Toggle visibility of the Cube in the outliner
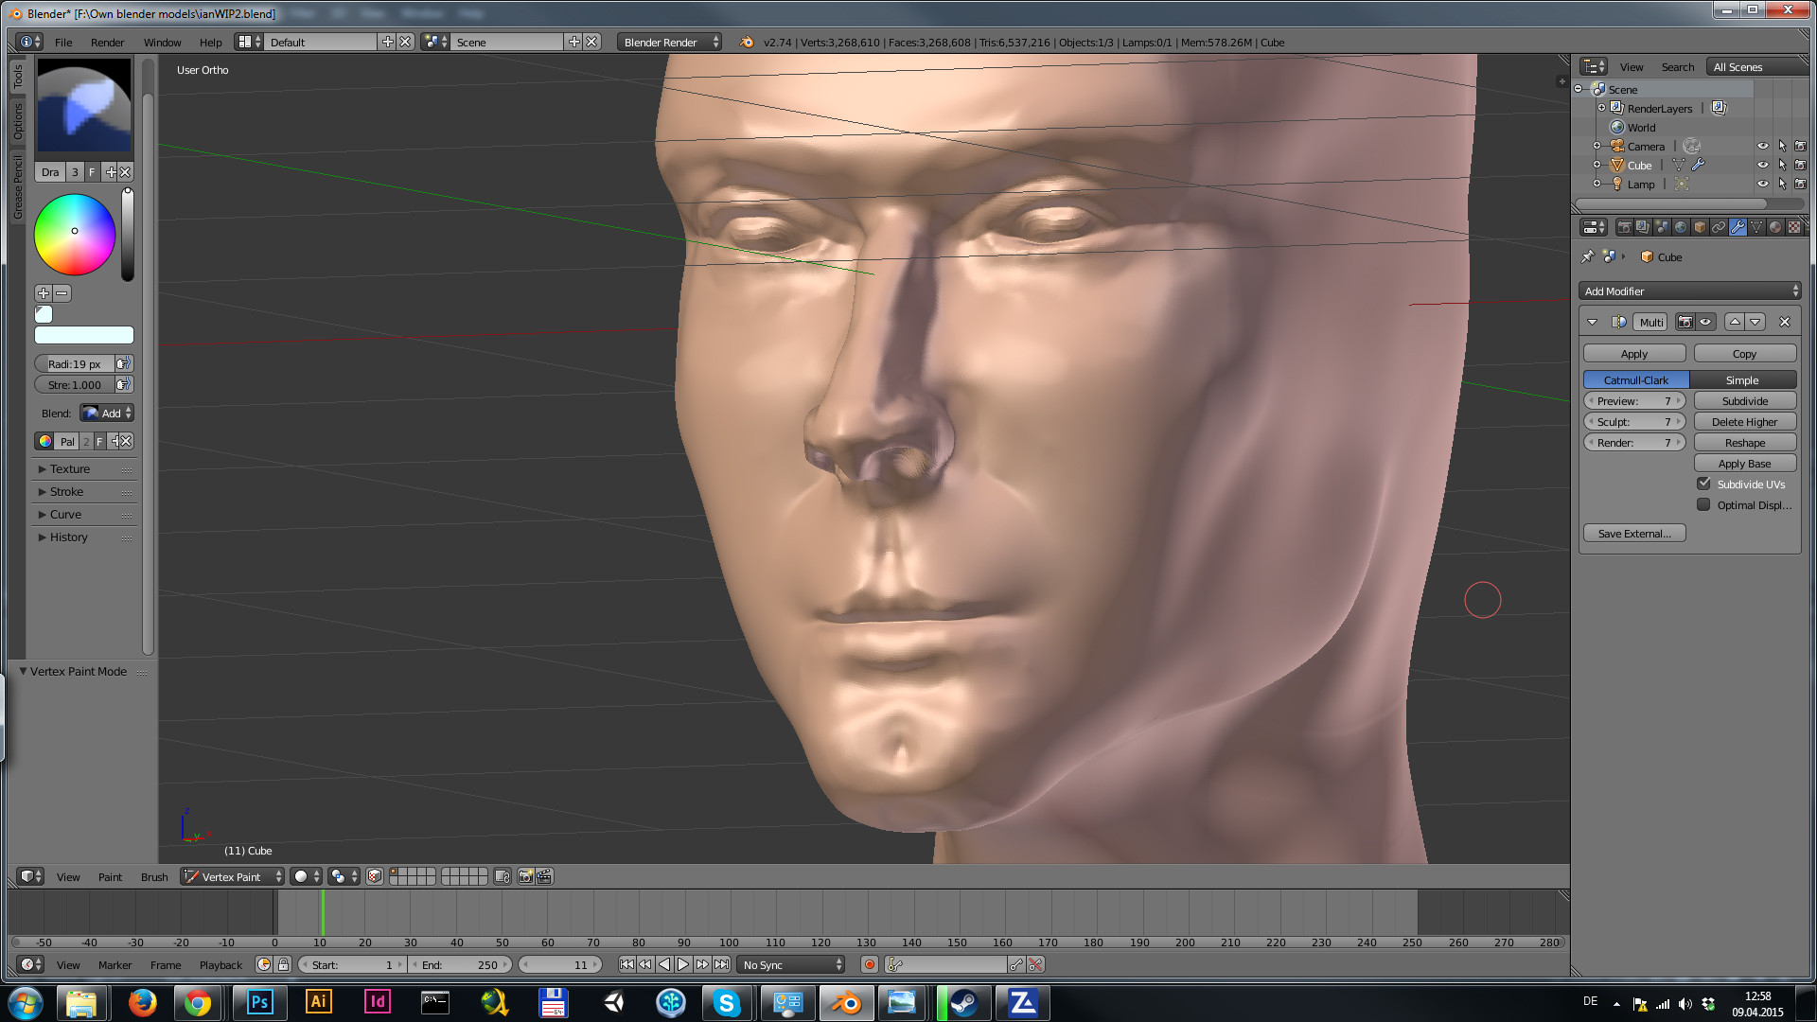 click(x=1762, y=165)
